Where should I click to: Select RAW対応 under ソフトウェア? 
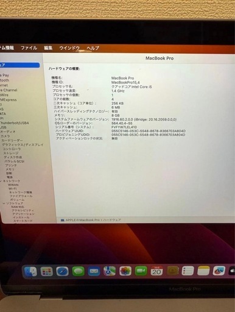pos(18,207)
